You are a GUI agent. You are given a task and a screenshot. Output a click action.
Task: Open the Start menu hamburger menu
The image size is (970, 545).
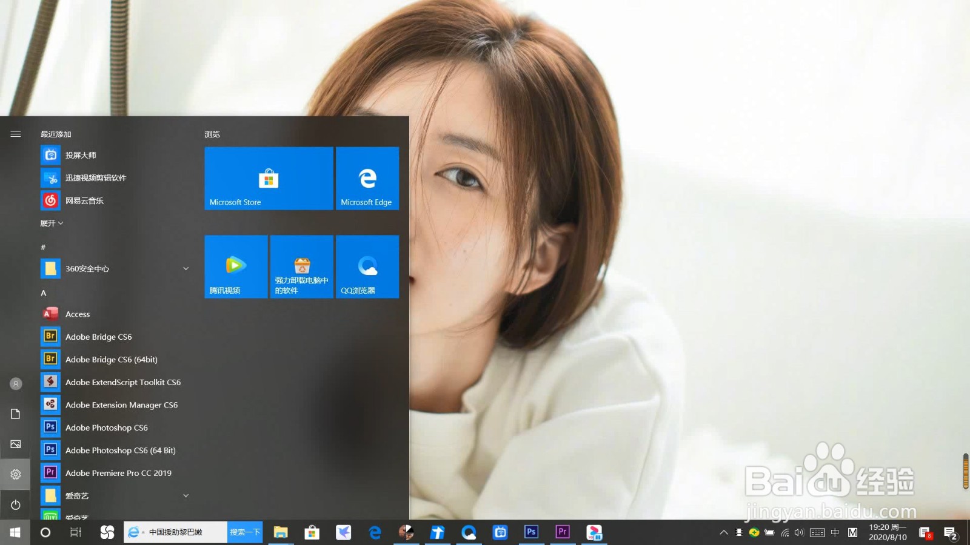coord(15,134)
